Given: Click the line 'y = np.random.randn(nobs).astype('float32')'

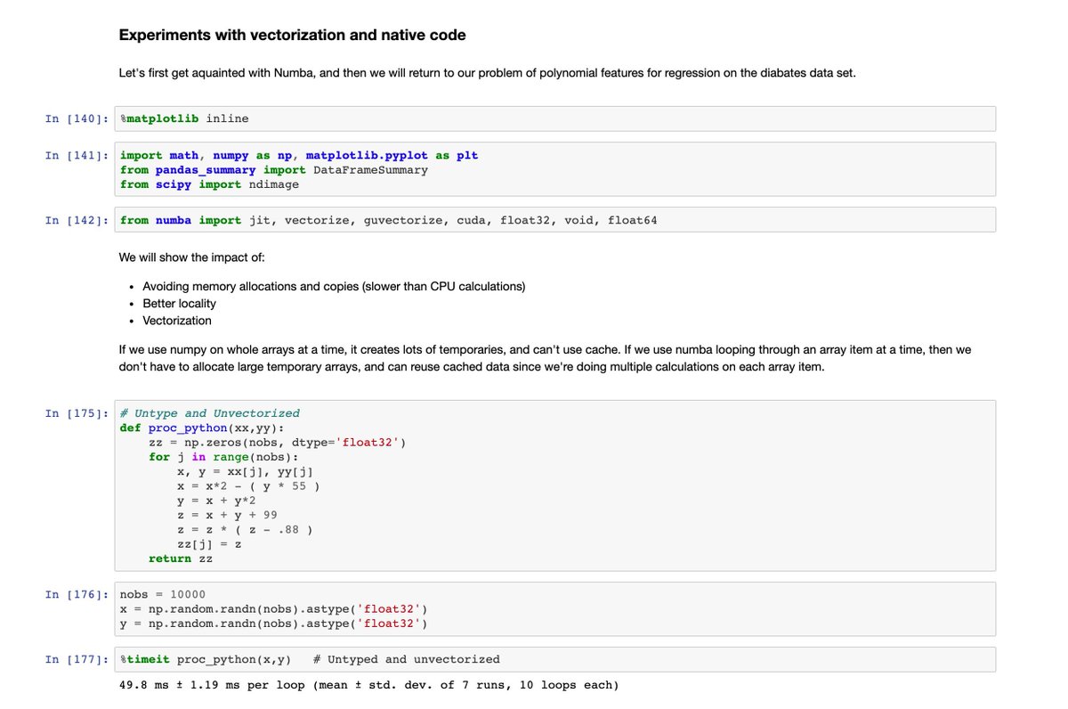Looking at the screenshot, I should click(274, 623).
